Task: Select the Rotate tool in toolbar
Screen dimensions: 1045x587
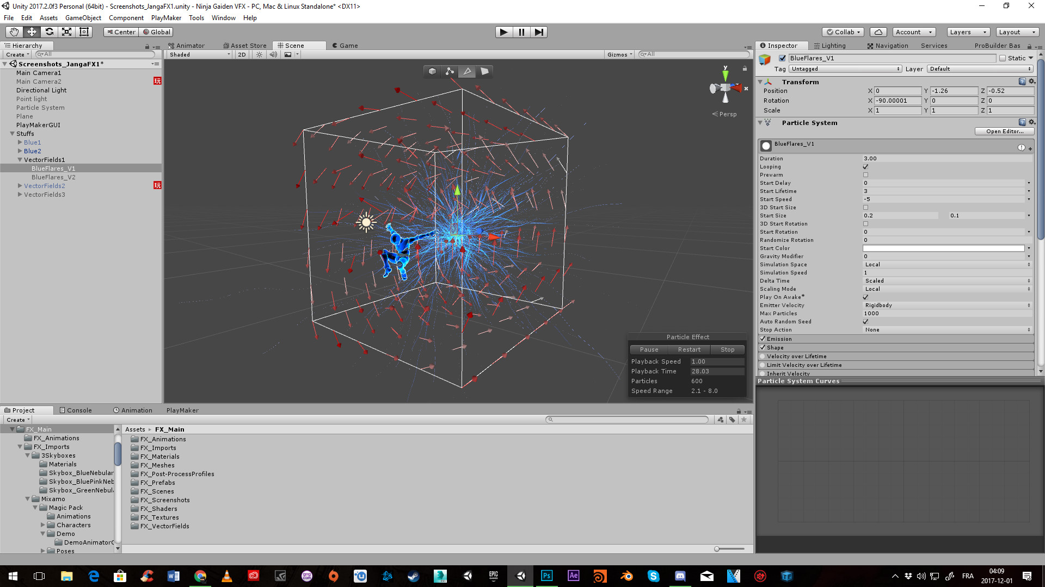Action: 49,32
